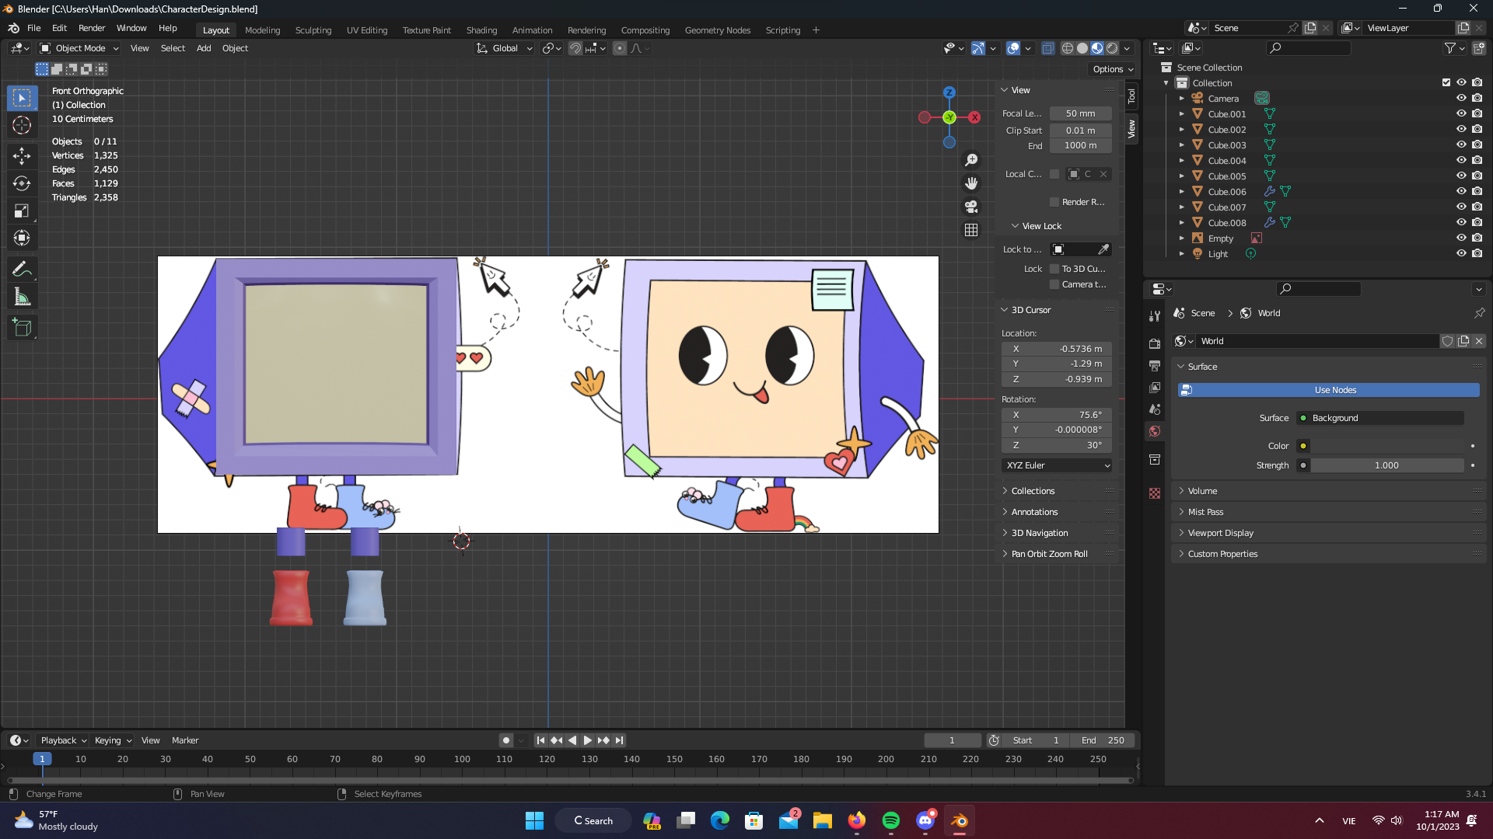Toggle camera view gizmo button
This screenshot has width=1493, height=839.
(971, 207)
